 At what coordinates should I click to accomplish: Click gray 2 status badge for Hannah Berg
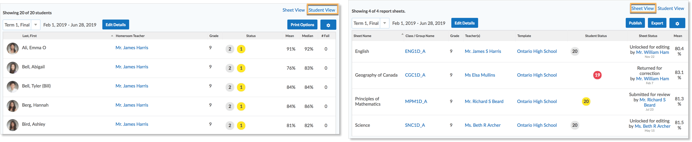pyautogui.click(x=230, y=106)
